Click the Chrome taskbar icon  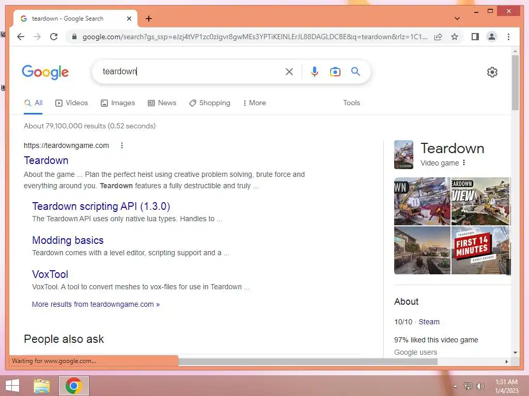point(74,386)
